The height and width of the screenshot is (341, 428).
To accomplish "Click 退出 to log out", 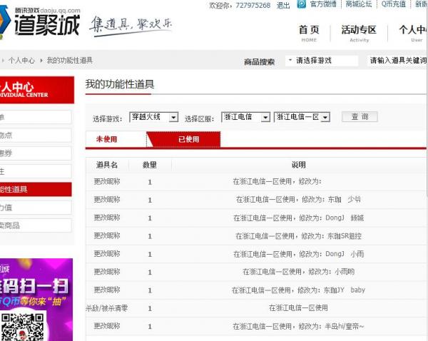I will point(283,6).
